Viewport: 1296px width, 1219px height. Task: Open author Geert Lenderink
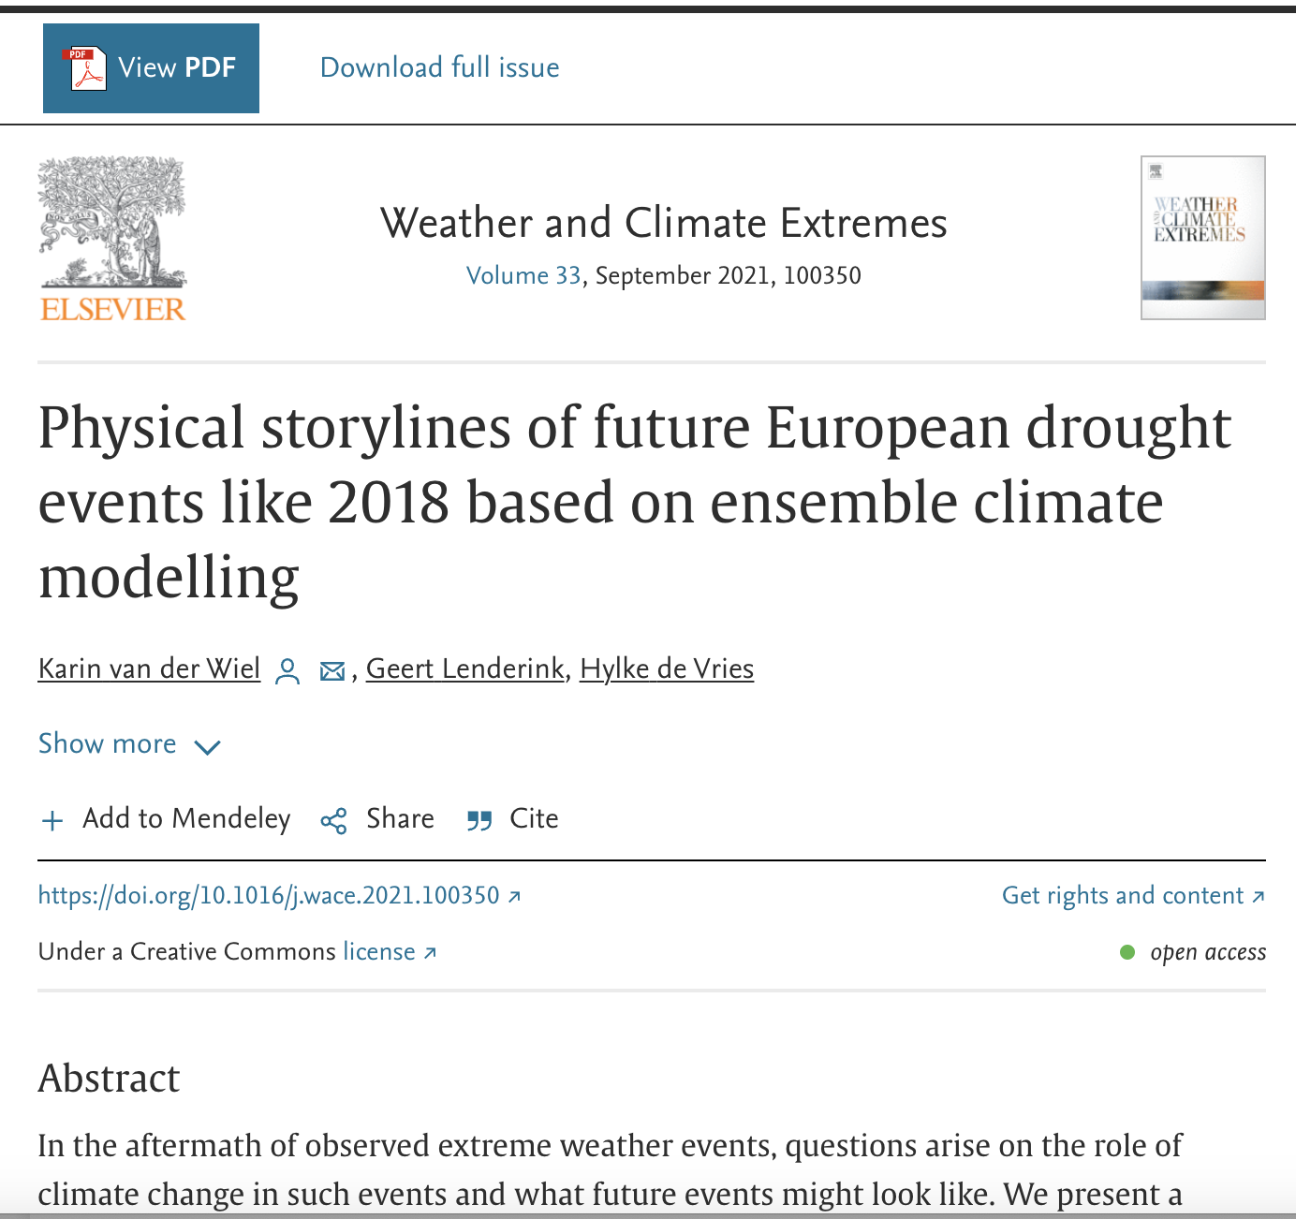[x=464, y=668]
